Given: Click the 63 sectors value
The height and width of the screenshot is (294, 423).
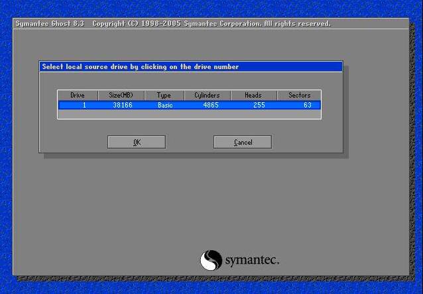Looking at the screenshot, I should (x=307, y=105).
